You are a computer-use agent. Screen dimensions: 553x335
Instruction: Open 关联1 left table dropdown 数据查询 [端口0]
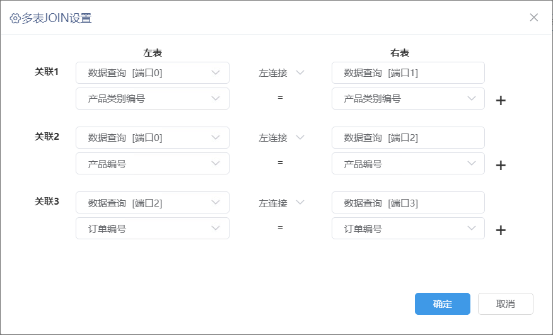(x=153, y=73)
